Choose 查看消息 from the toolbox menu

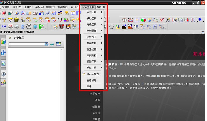[x=91, y=80]
